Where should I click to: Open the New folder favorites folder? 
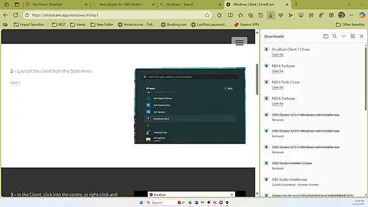[x=102, y=24]
